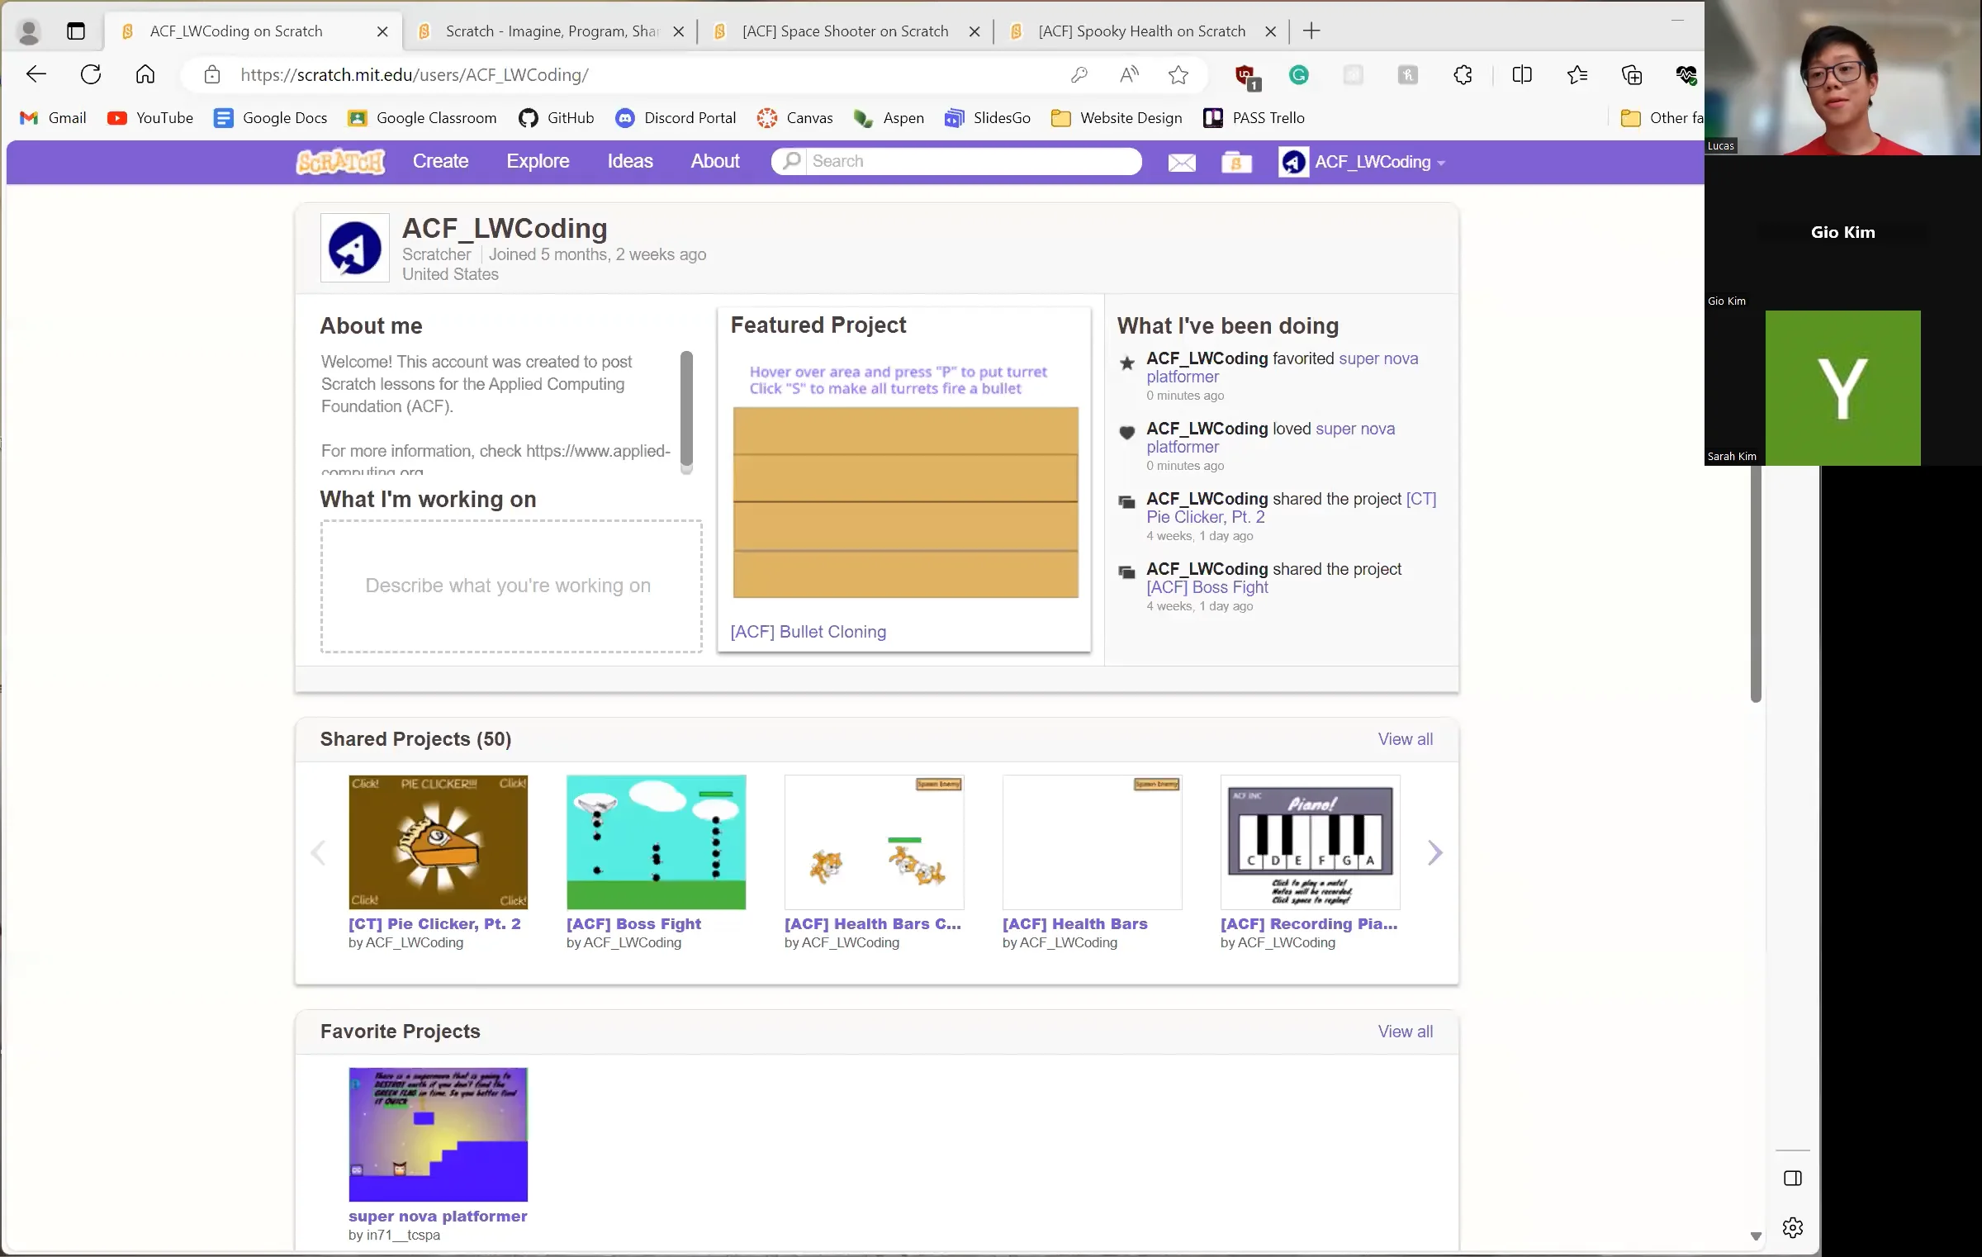Click View all next to Shared Projects
The width and height of the screenshot is (1982, 1257).
[1405, 738]
